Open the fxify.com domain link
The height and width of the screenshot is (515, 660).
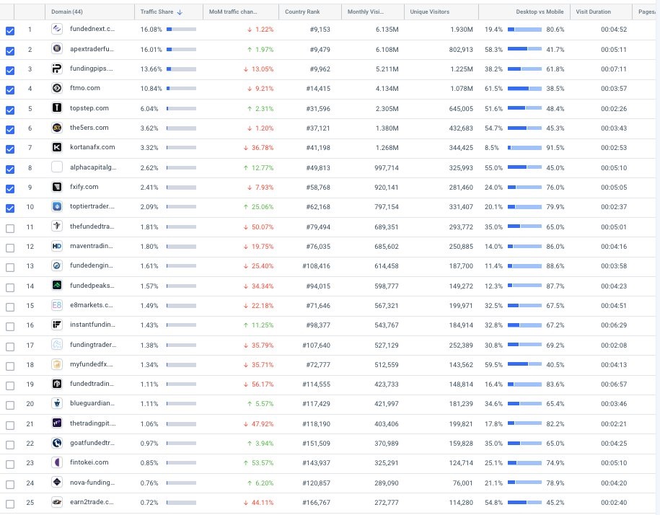click(x=84, y=187)
